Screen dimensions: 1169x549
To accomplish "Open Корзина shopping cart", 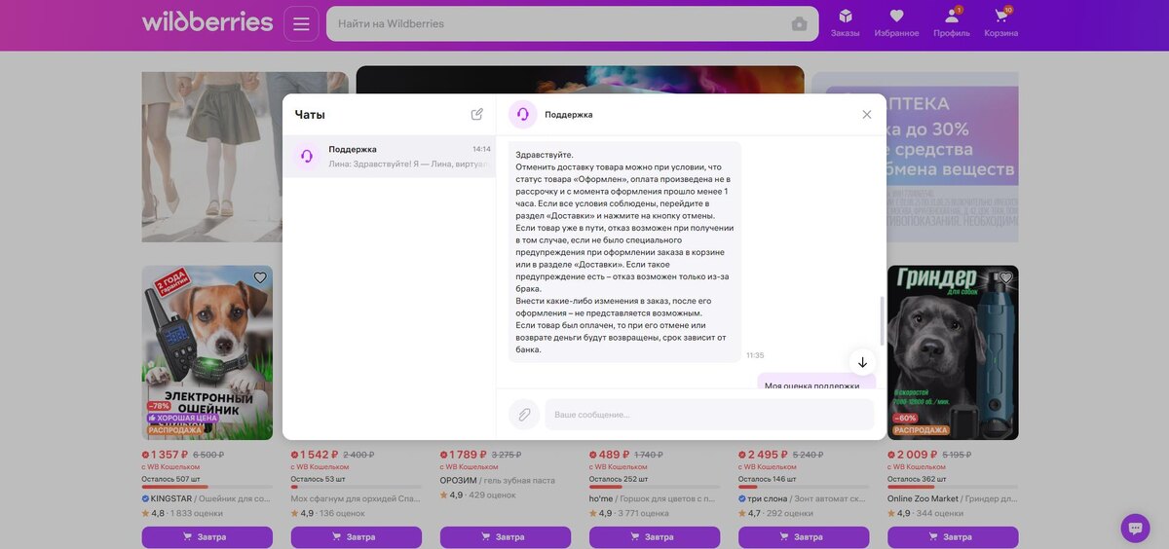I will [1001, 23].
